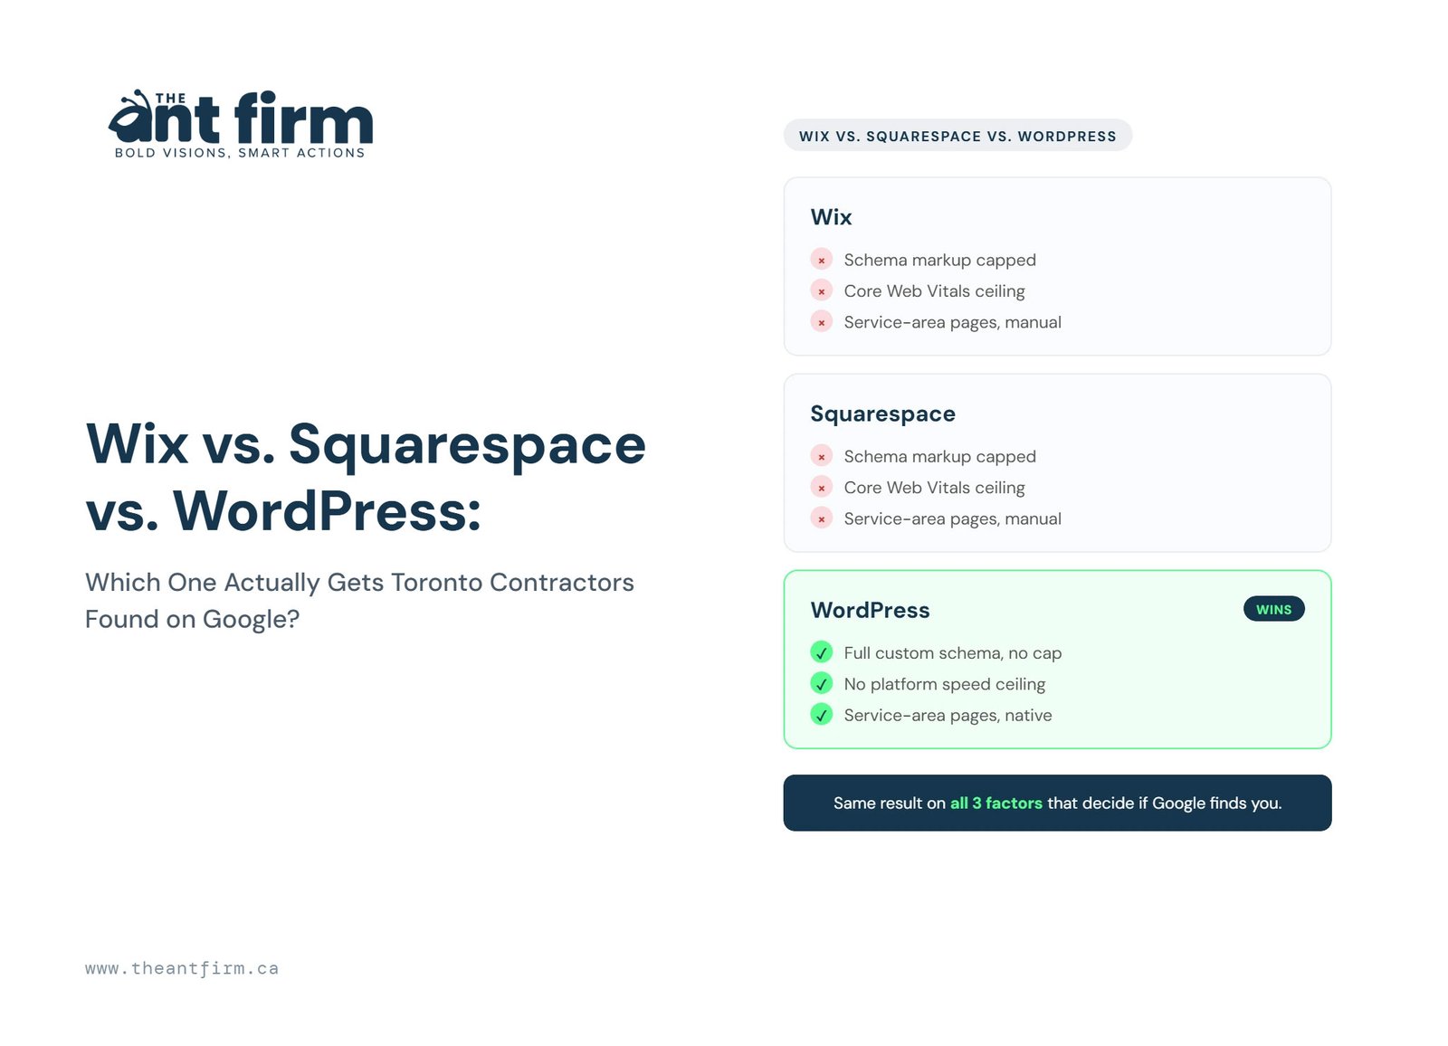
Task: Click the Squarespace 'Schema markup capped' text
Action: tap(939, 456)
